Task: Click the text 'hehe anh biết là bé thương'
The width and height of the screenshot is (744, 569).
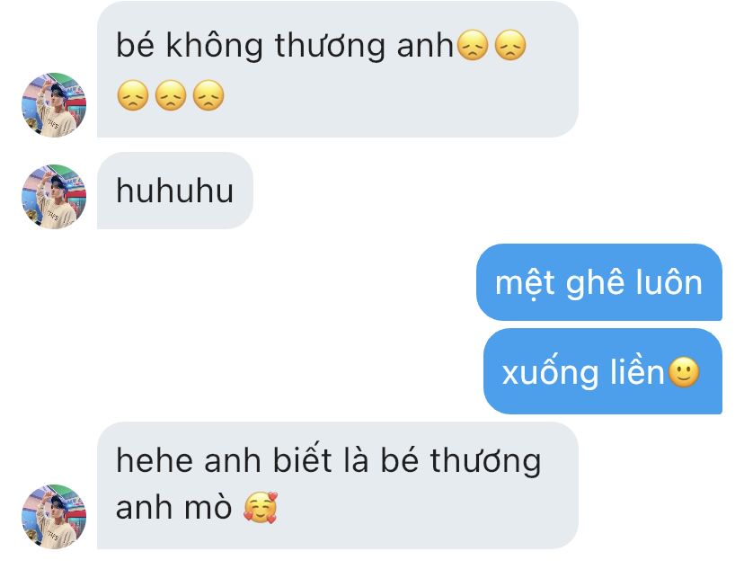Action: coord(328,461)
